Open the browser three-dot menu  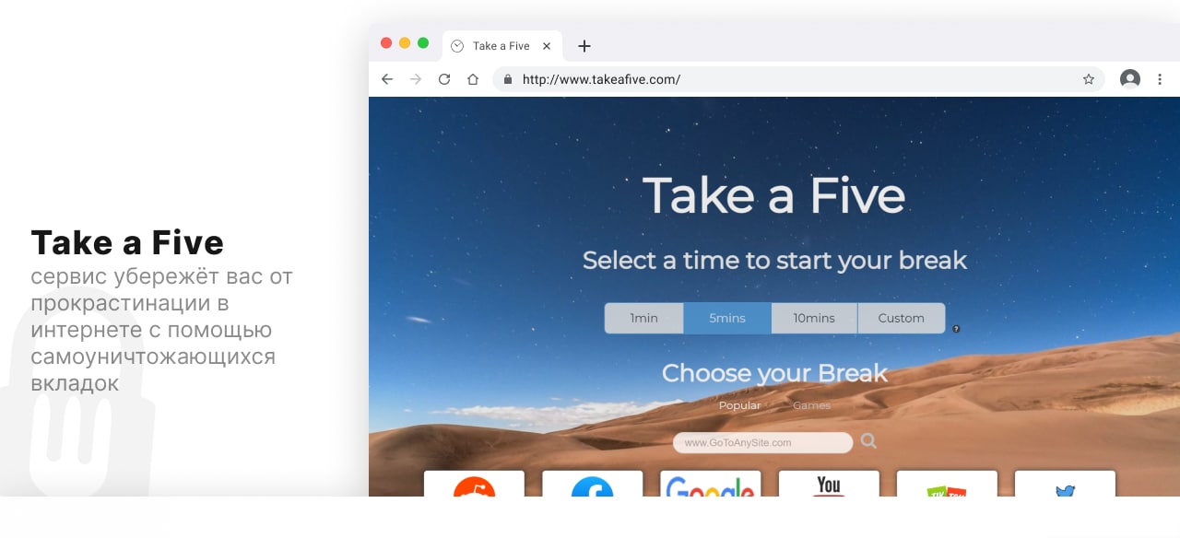[1160, 79]
